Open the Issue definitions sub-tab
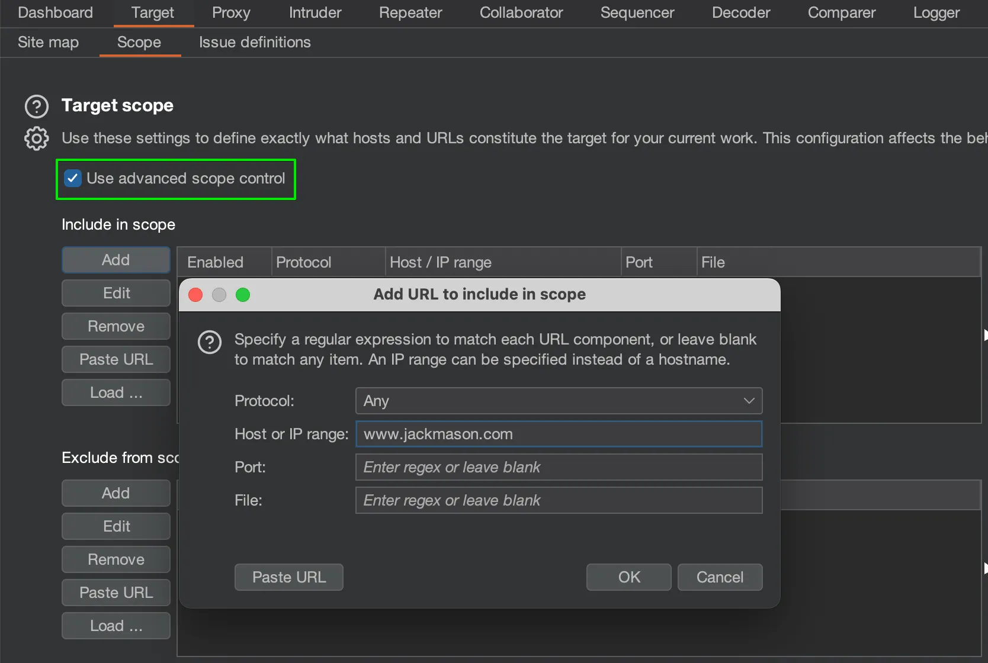 [x=255, y=42]
